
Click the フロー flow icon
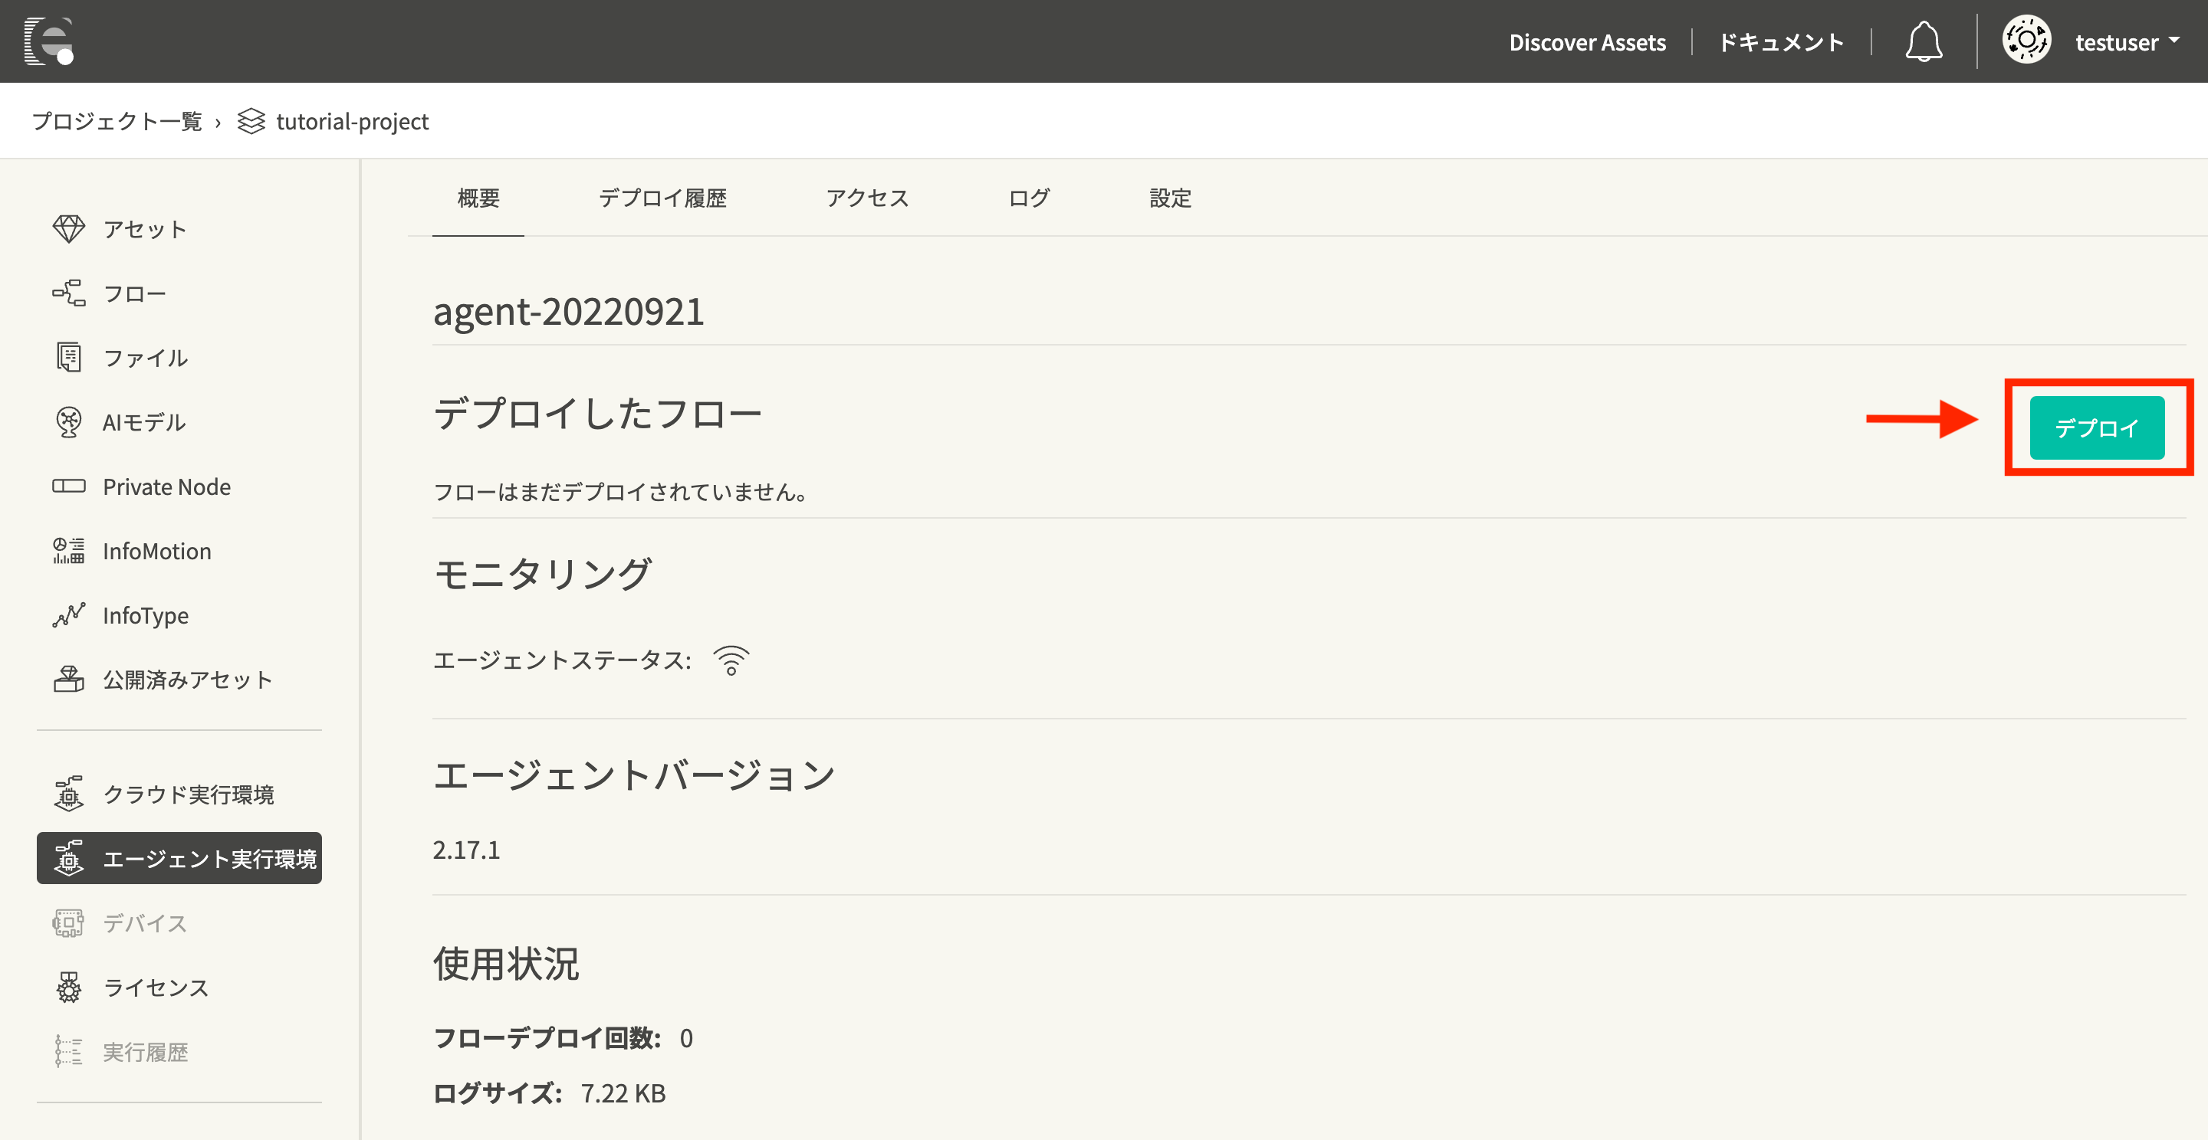point(68,293)
